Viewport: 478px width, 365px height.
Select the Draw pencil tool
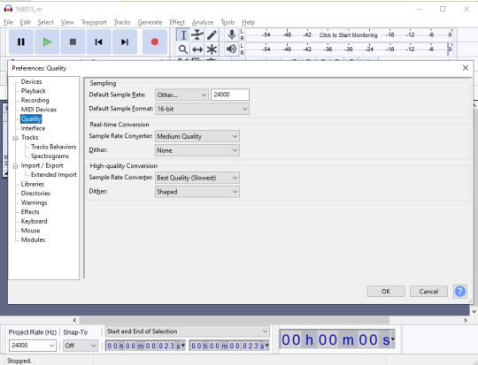click(212, 35)
